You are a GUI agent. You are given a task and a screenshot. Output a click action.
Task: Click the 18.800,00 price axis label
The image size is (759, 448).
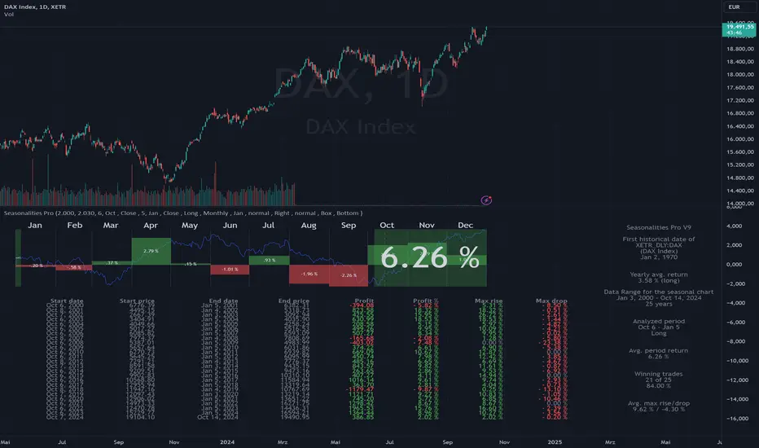click(739, 49)
